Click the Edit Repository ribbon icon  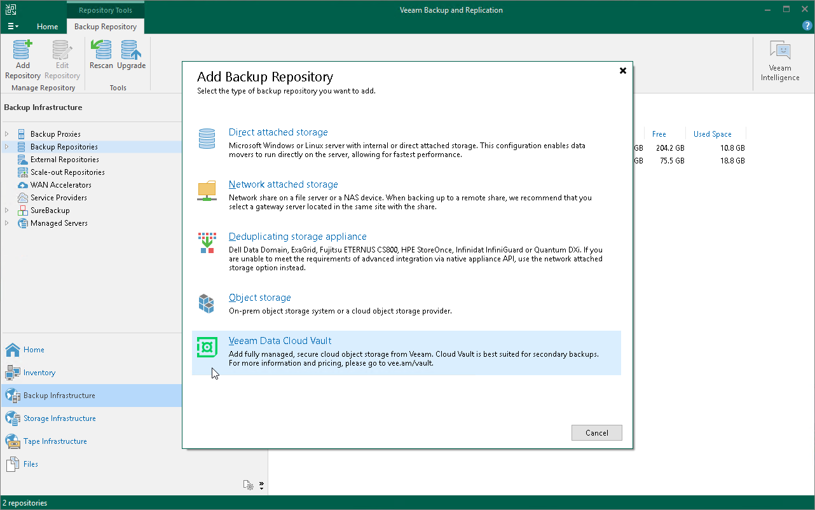click(x=62, y=60)
